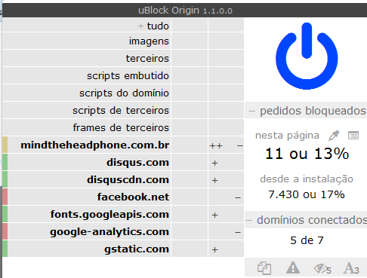The width and height of the screenshot is (367, 278).
Task: Expand the '+ tudo' domain list
Action: (x=153, y=26)
